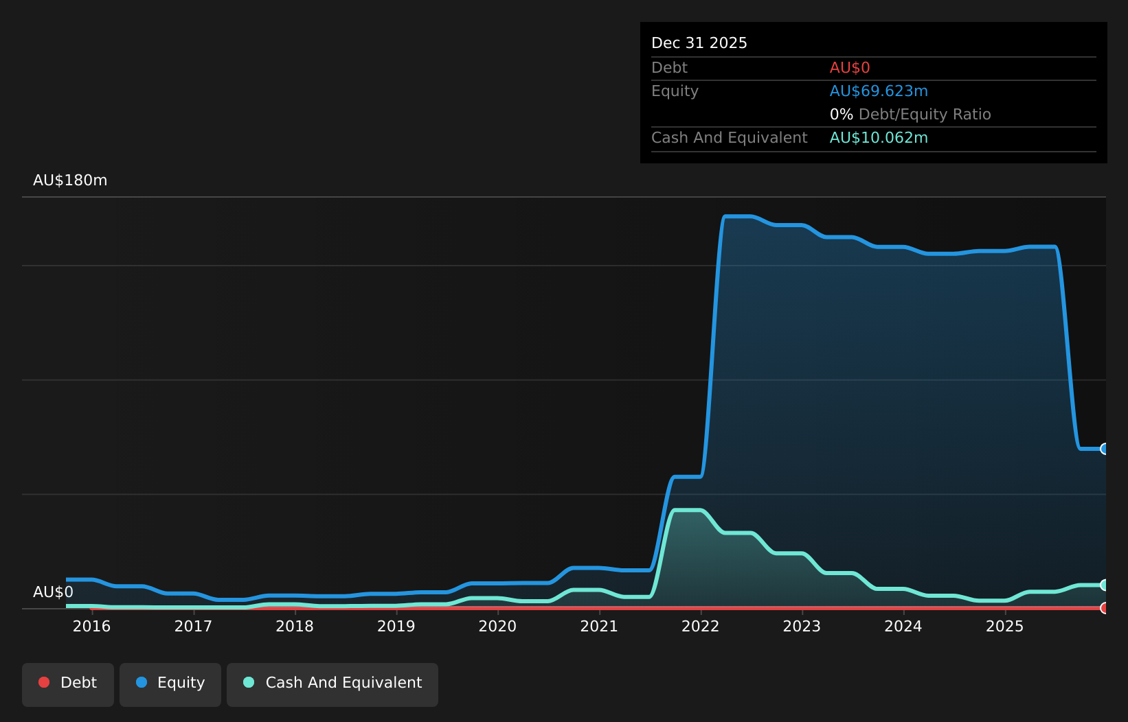
Task: Click the 2016 x-axis label
Action: click(92, 626)
